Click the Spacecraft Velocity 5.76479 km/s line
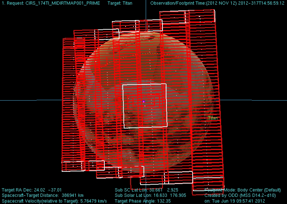 pyautogui.click(x=55, y=201)
